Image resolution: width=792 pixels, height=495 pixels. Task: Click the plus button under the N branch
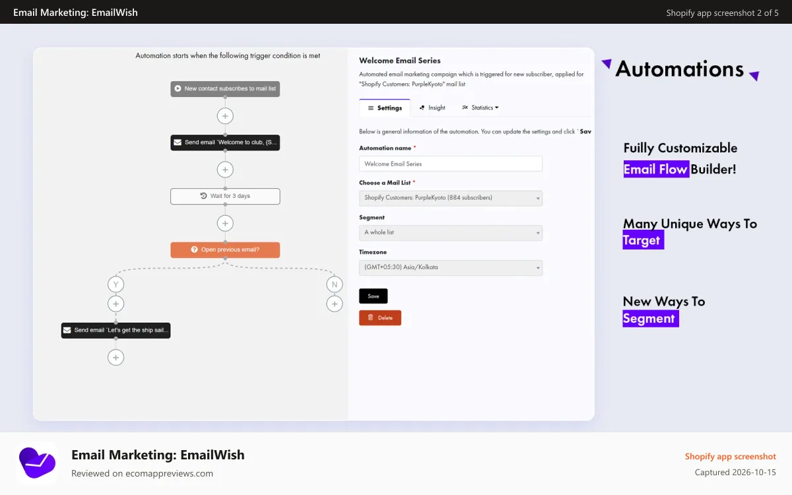335,304
